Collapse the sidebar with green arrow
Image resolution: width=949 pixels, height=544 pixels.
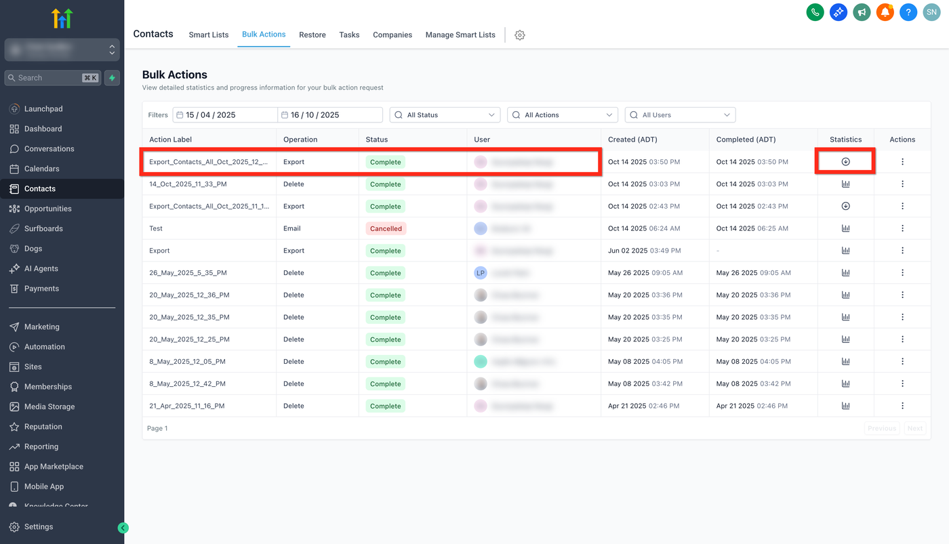[x=123, y=528]
